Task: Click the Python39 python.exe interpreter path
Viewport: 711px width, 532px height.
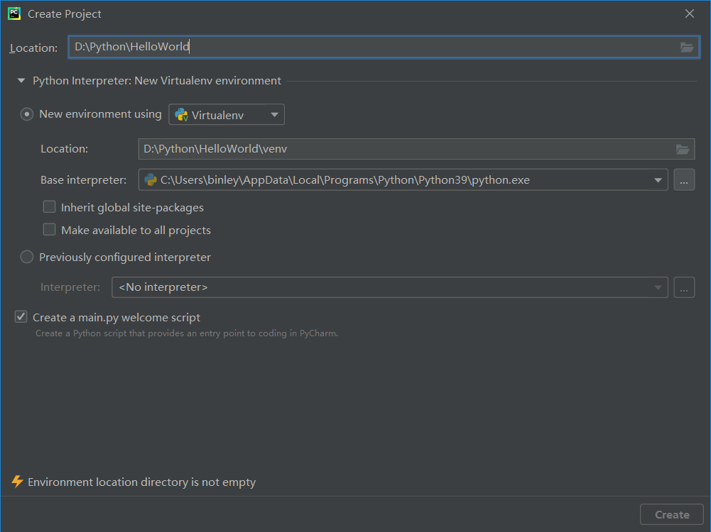Action: (x=345, y=180)
